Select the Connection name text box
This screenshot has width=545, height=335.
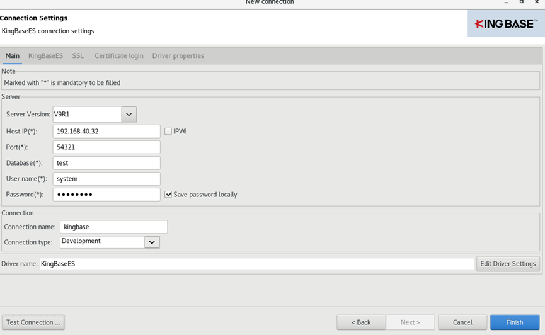click(x=113, y=227)
